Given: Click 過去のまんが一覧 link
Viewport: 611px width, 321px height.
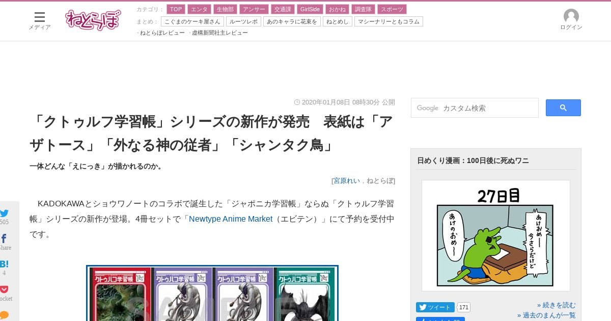Looking at the screenshot, I should tap(549, 315).
